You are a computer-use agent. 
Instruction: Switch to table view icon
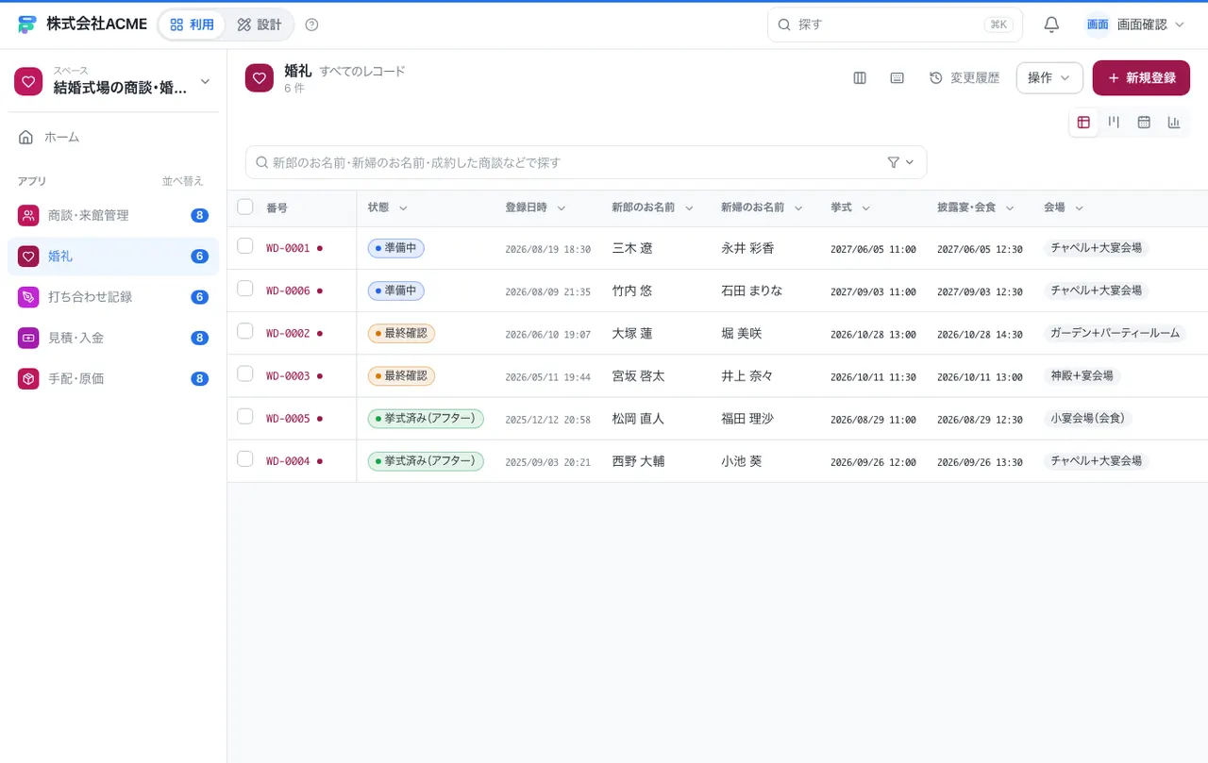1083,123
